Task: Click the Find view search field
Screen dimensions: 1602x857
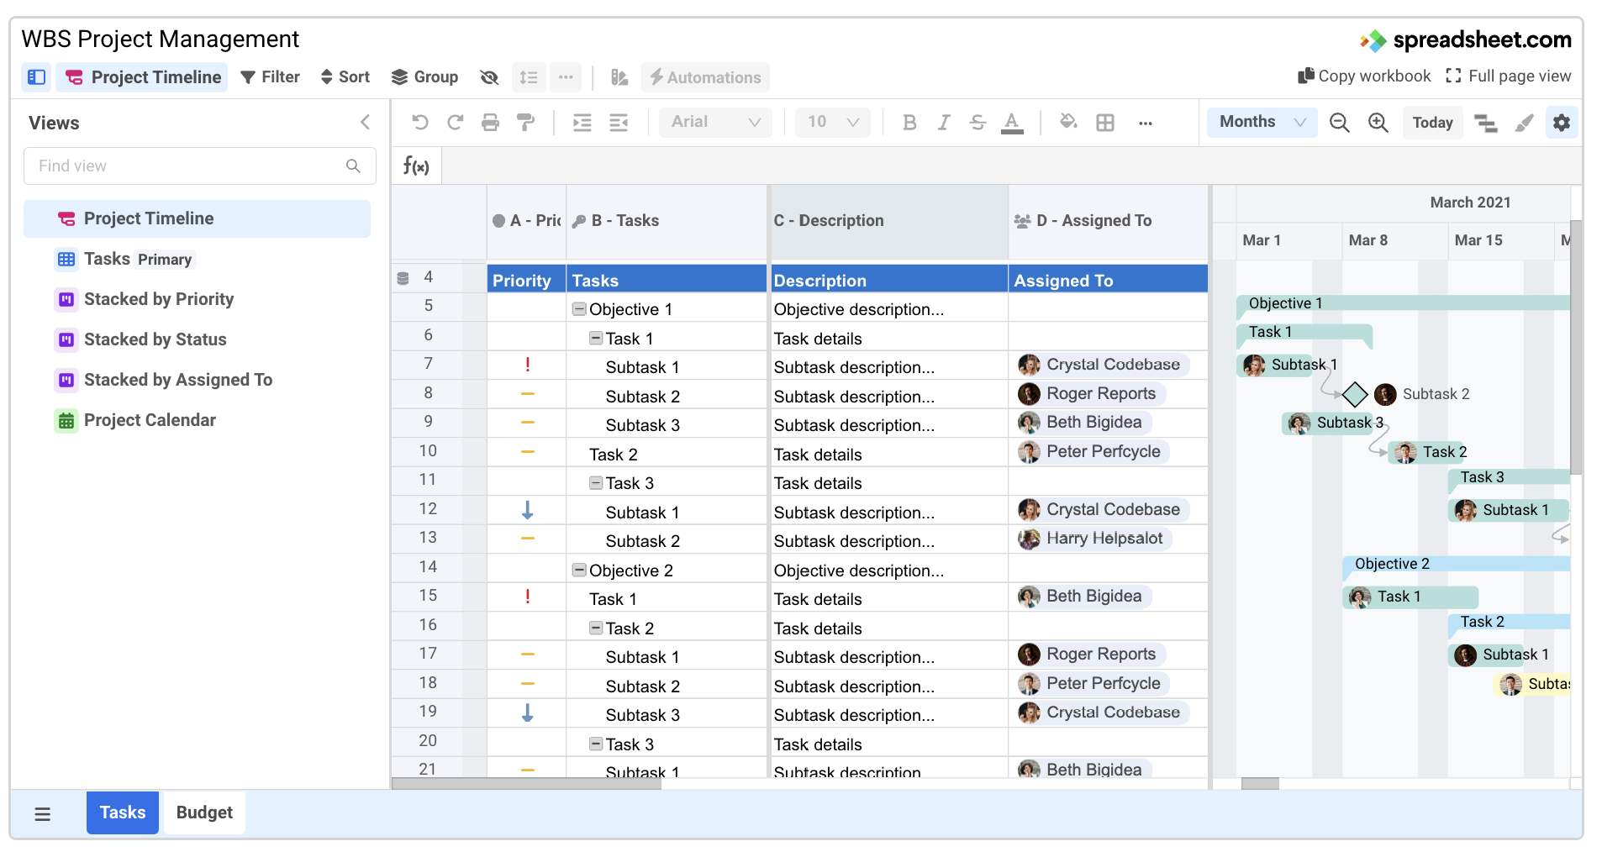Action: point(199,166)
